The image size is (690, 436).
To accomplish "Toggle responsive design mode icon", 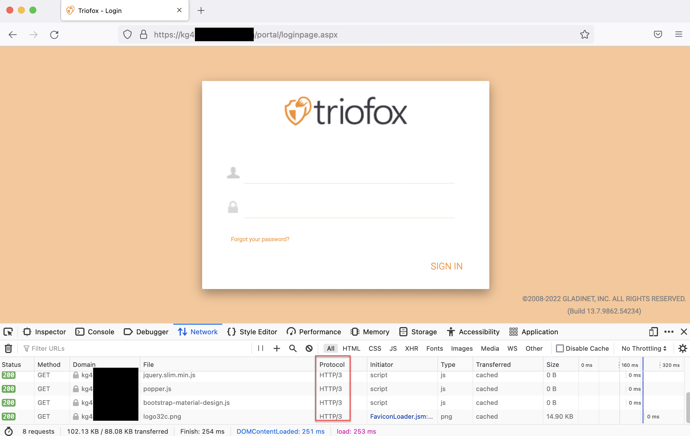I will (654, 332).
